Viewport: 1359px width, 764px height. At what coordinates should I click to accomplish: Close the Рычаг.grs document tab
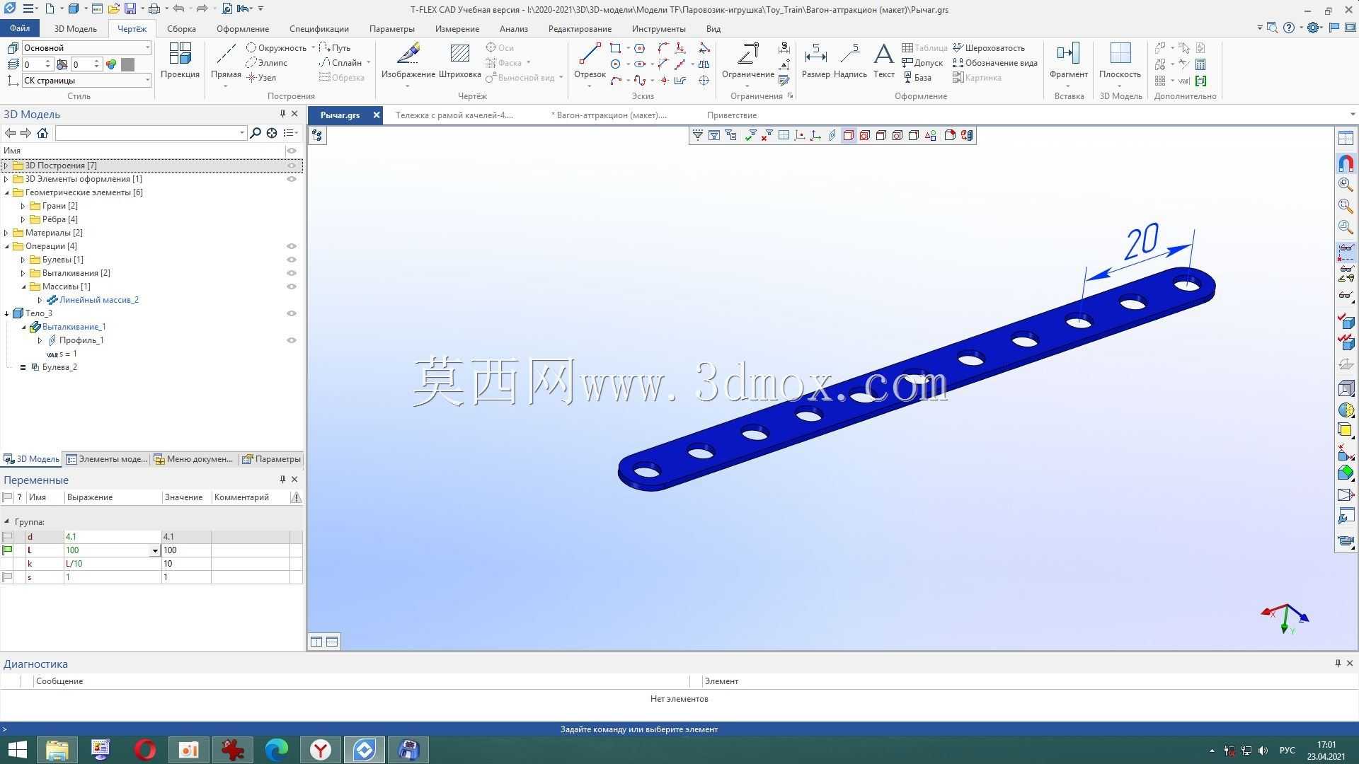377,115
